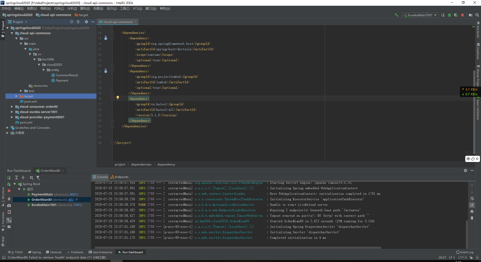Open Run Dashboard settings gear icon
The image size is (481, 262).
click(x=465, y=170)
